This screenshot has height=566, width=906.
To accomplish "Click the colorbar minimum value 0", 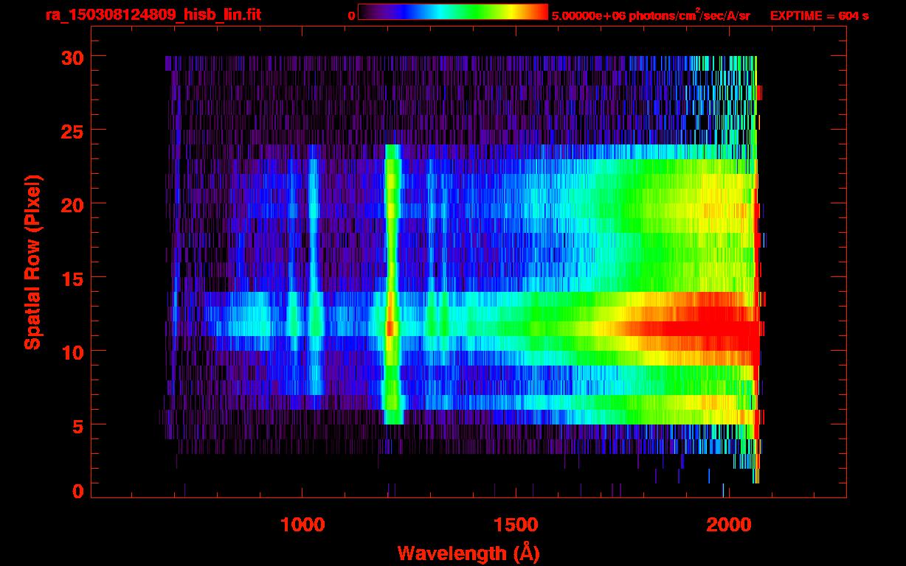I will pyautogui.click(x=352, y=15).
